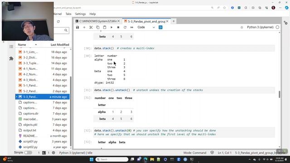Close the 5-3_Pandas_pivot_and_group notebook tab

click(x=167, y=21)
